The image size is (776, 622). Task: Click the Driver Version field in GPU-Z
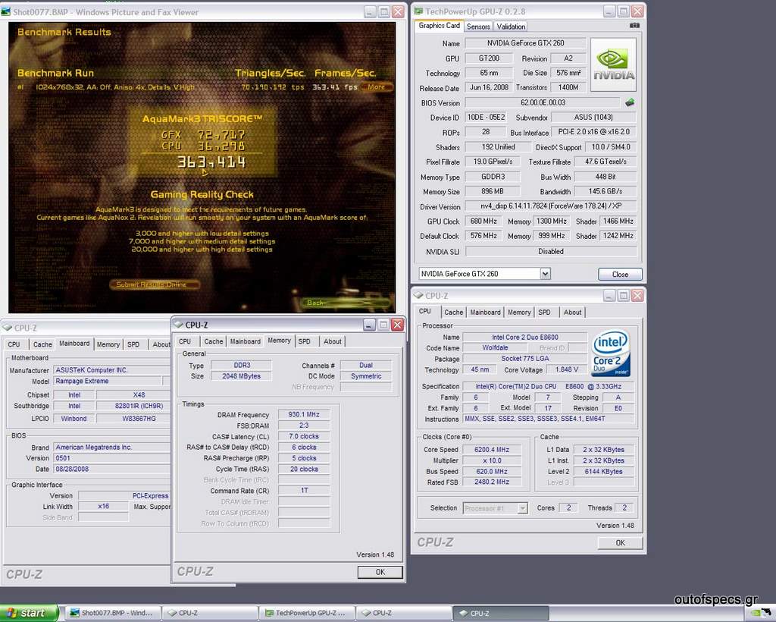(x=551, y=206)
